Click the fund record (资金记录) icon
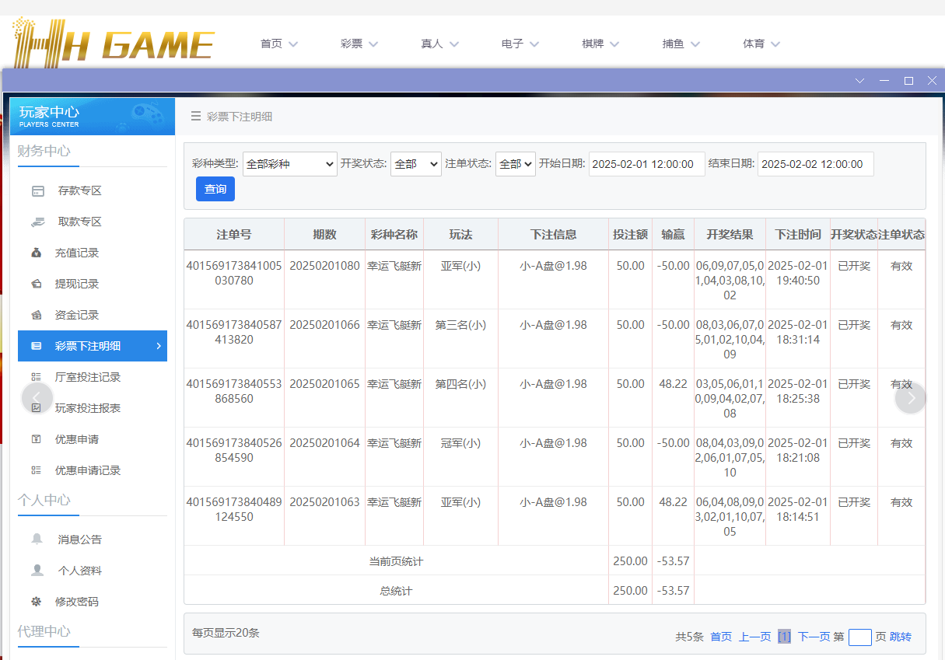 (37, 316)
